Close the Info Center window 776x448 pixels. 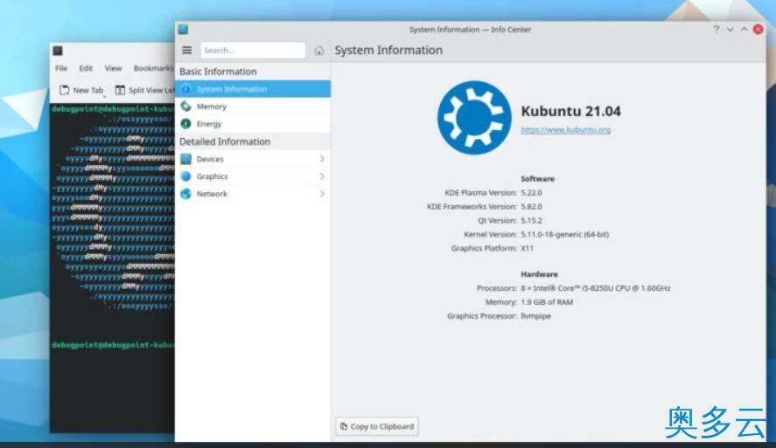point(758,30)
